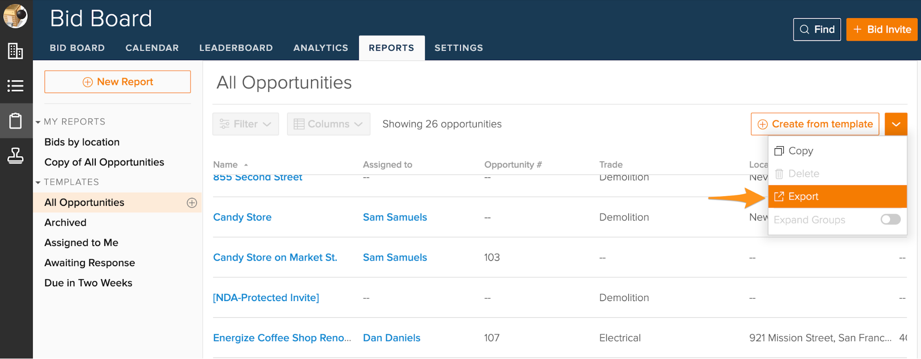Click the Bid Invite button

[882, 29]
